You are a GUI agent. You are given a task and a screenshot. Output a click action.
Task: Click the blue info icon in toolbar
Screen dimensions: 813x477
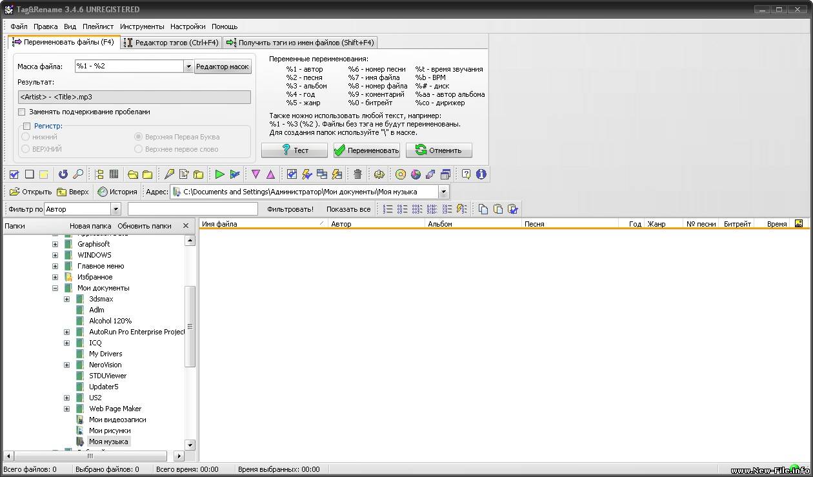tap(481, 174)
